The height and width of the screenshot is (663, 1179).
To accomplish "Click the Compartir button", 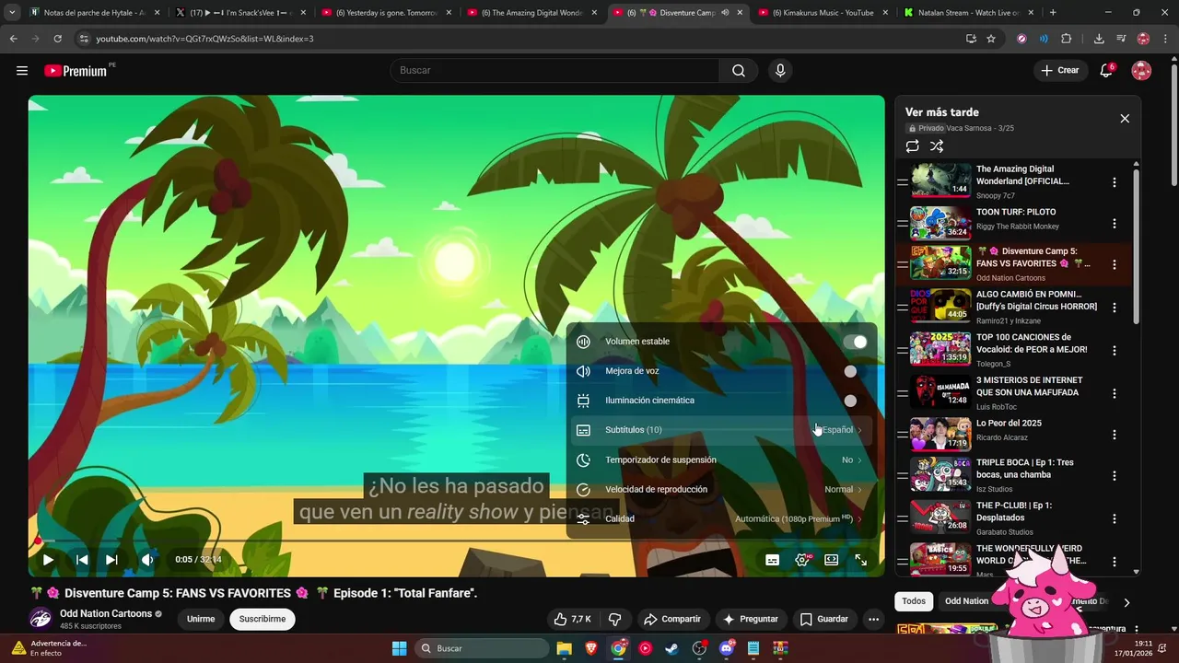I will (672, 619).
